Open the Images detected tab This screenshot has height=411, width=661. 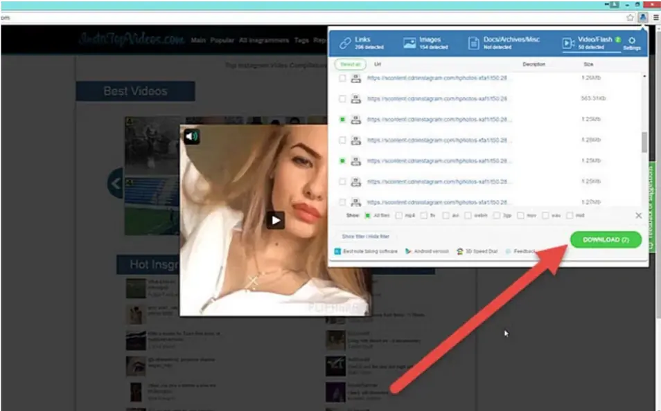click(x=425, y=42)
